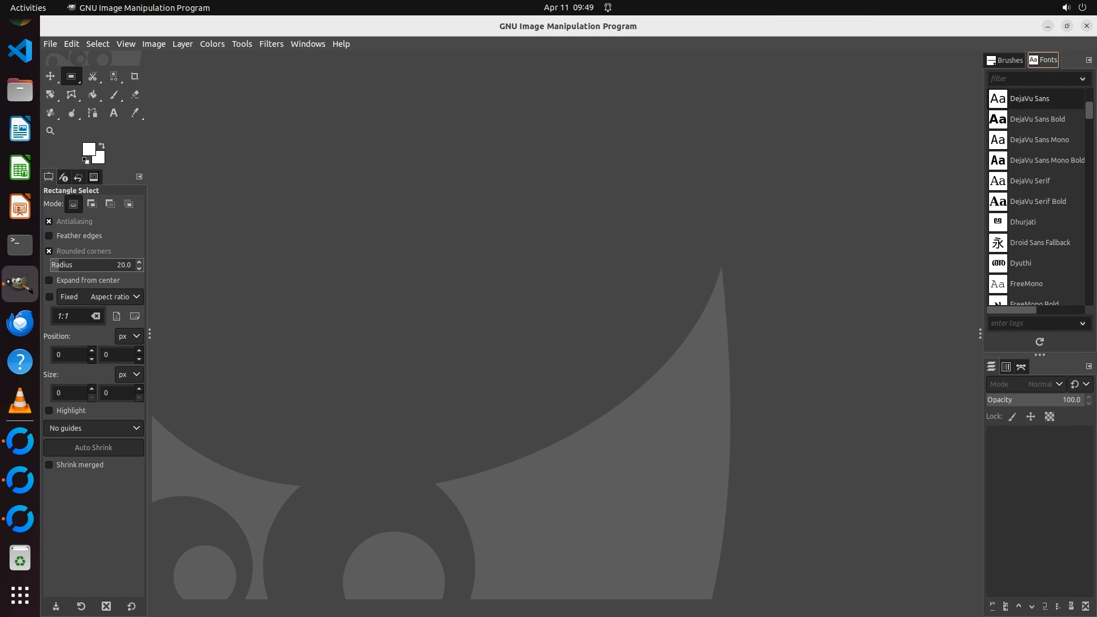1097x617 pixels.
Task: Select the Color Picker eyedropper tool
Action: (x=135, y=113)
